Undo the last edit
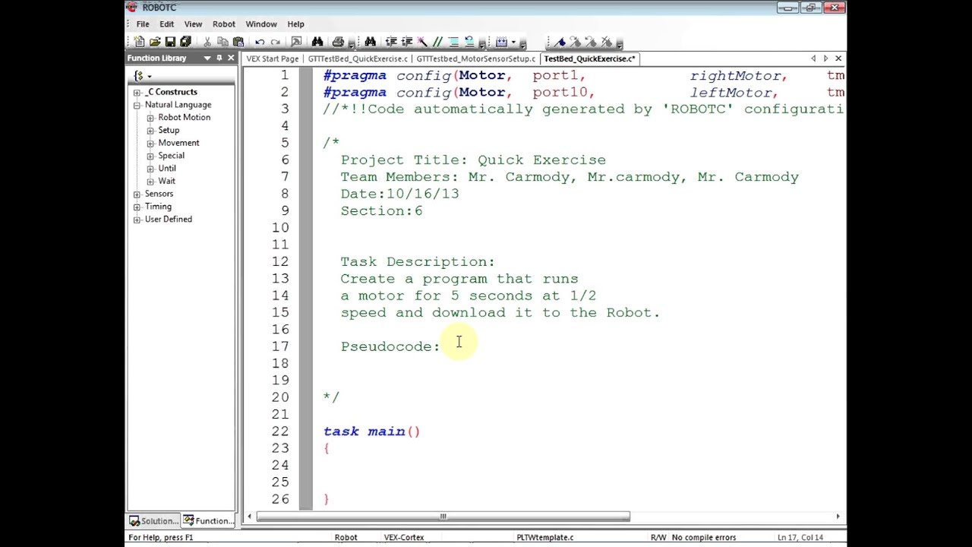The width and height of the screenshot is (972, 547). pyautogui.click(x=260, y=42)
